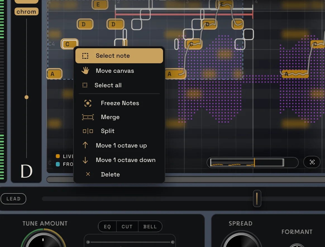Toggle the LEAD button
This screenshot has height=247, width=325.
click(x=13, y=199)
